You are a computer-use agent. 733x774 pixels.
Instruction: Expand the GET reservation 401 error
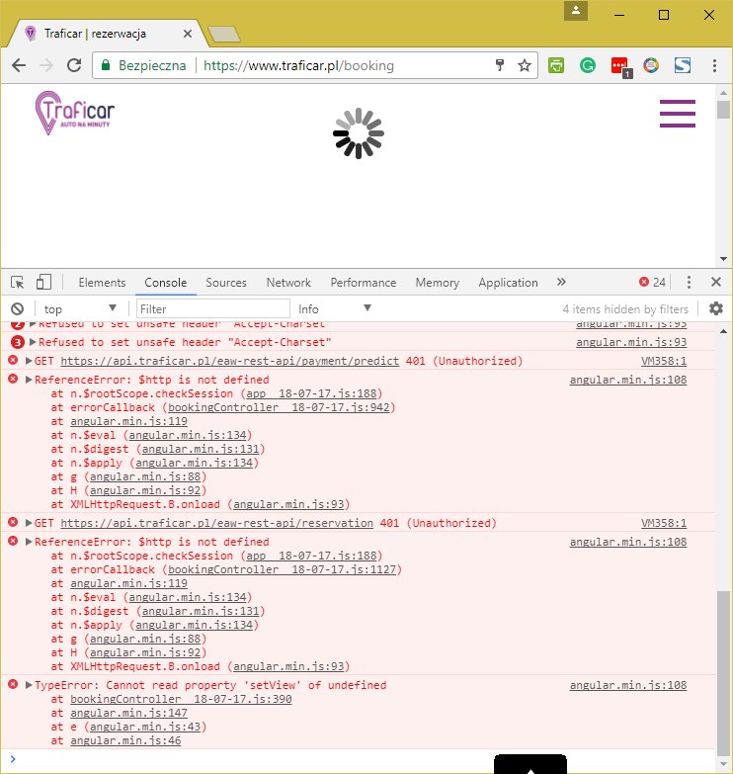pyautogui.click(x=29, y=523)
